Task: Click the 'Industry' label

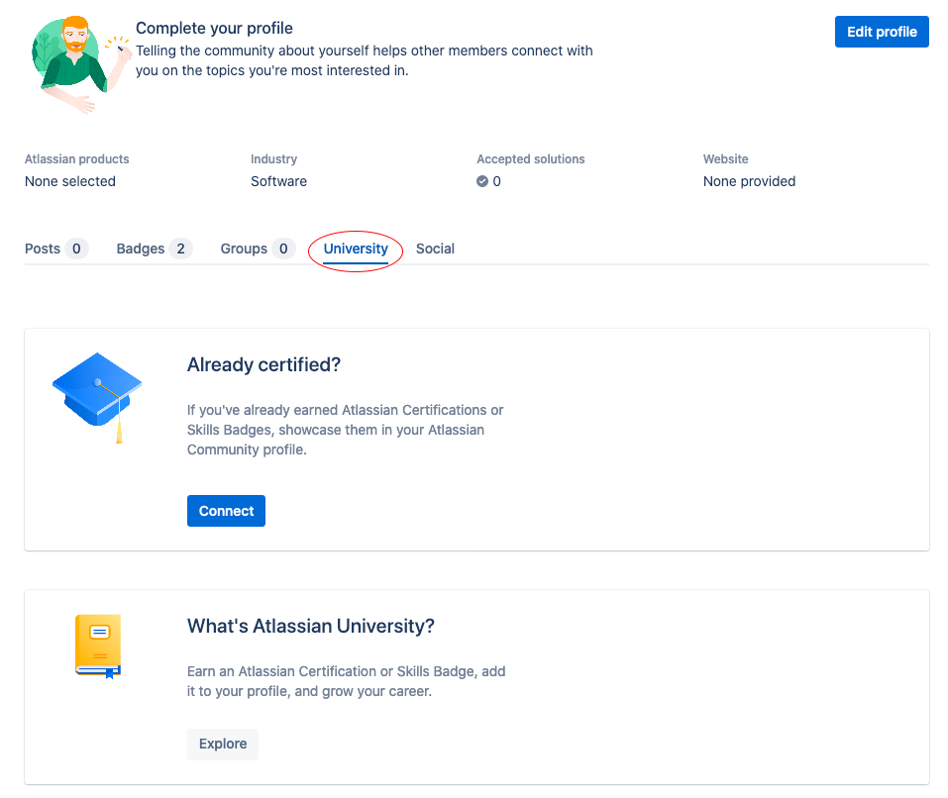Action: (x=273, y=158)
